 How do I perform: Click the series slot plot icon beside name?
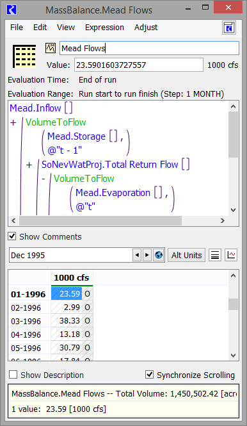click(x=51, y=48)
